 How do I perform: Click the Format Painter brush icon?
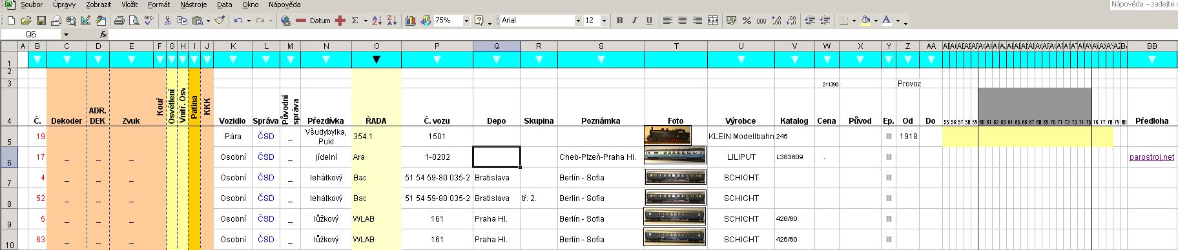tap(220, 21)
